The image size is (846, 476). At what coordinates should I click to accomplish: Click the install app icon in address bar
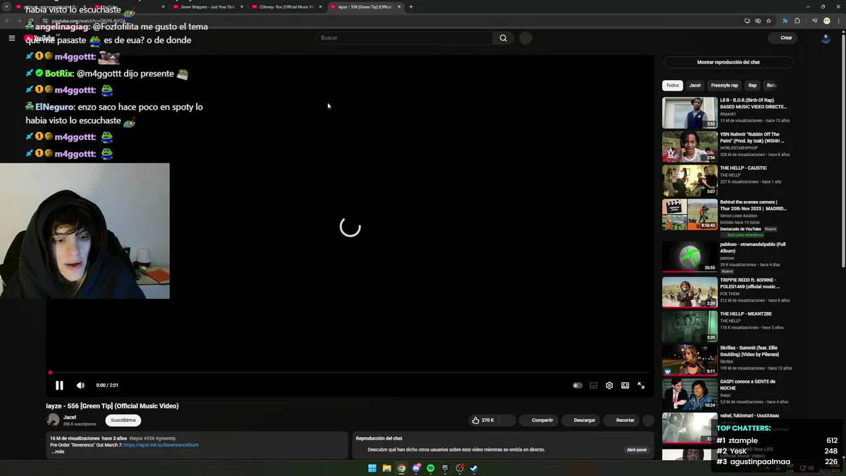747,20
